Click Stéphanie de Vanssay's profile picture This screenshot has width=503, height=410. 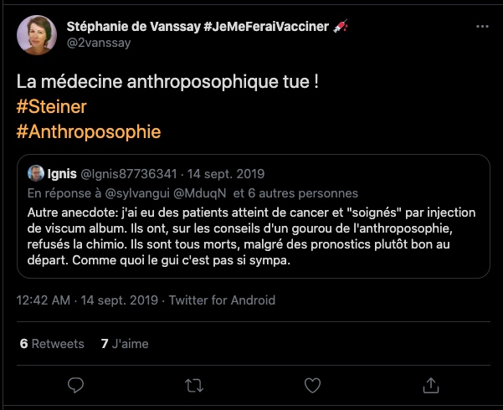pyautogui.click(x=37, y=36)
